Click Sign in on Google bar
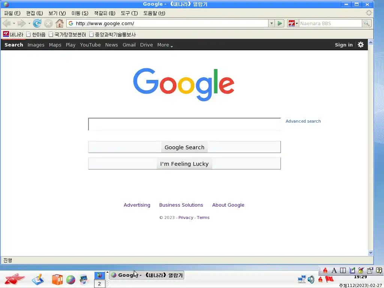 pos(343,45)
